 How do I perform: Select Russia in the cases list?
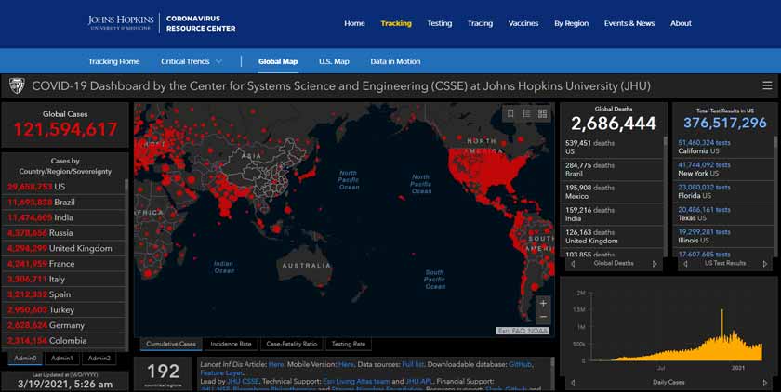tap(64, 233)
